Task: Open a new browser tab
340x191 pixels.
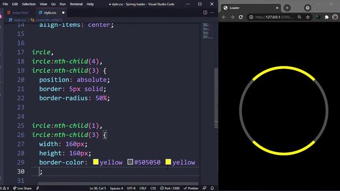Action: tap(287, 8)
